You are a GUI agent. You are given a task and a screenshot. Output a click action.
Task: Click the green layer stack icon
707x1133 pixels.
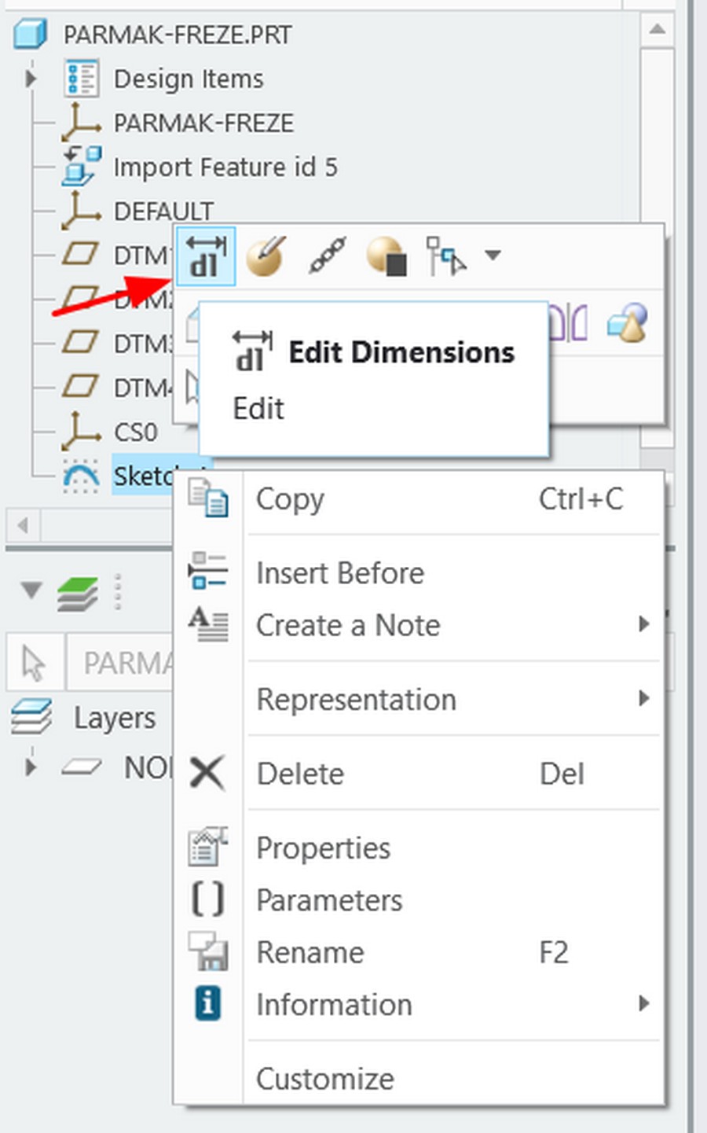77,593
